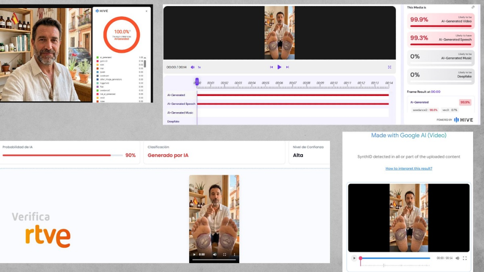Image resolution: width=484 pixels, height=272 pixels.
Task: Click the Alta confidence level value
Action: 298,156
